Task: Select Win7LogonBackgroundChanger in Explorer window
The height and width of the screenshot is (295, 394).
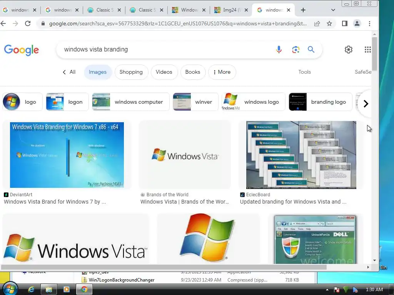Action: (122, 280)
